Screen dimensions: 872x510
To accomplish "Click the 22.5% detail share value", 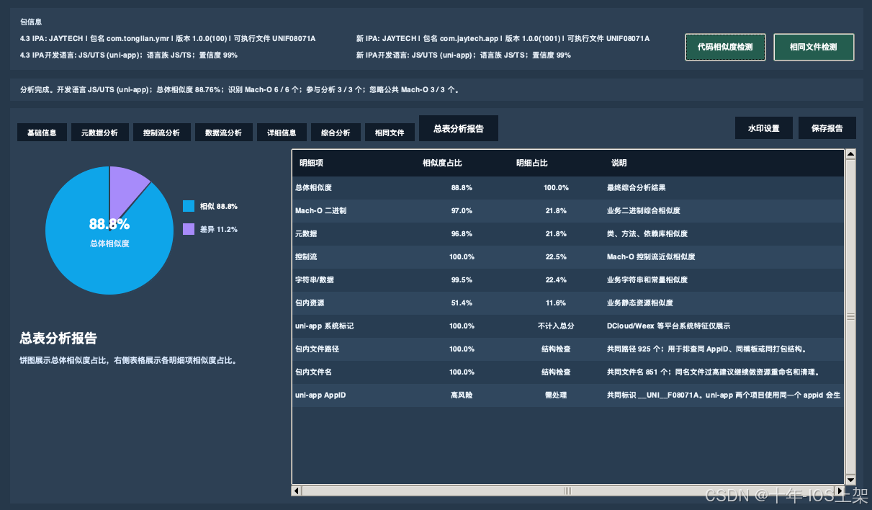I will click(556, 256).
